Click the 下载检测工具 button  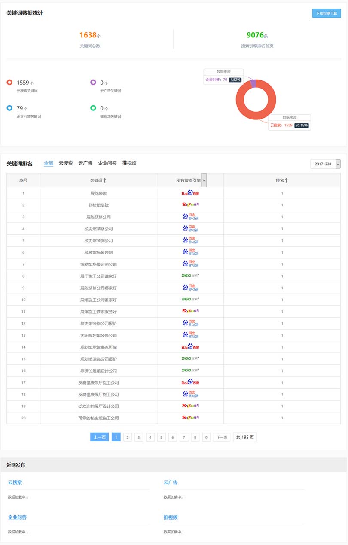(326, 13)
